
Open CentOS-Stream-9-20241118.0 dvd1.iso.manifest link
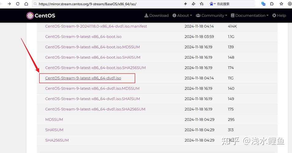point(96,26)
